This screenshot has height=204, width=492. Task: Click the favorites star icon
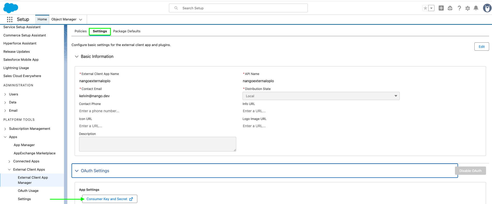(425, 8)
